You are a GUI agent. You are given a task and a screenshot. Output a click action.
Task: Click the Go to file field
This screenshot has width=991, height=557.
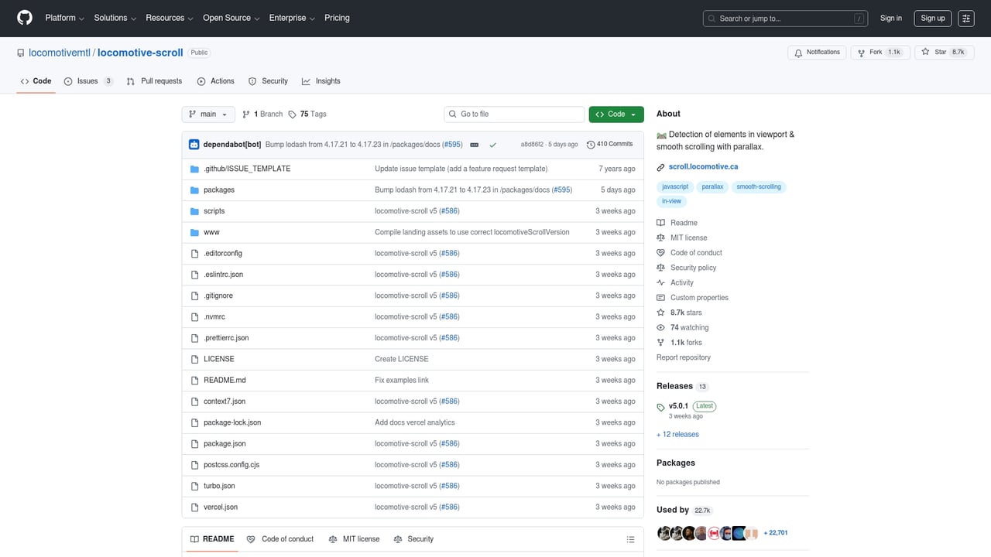(x=514, y=114)
